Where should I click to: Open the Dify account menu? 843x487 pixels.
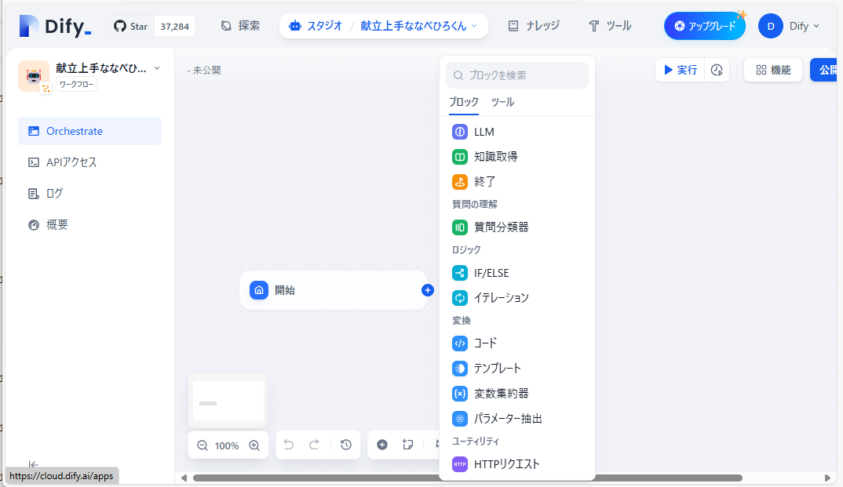[x=790, y=27]
